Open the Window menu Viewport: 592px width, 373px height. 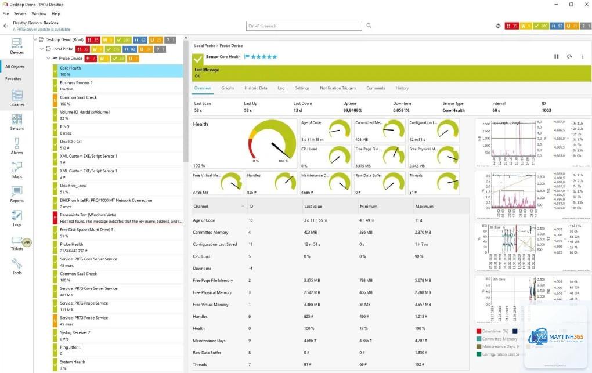39,13
